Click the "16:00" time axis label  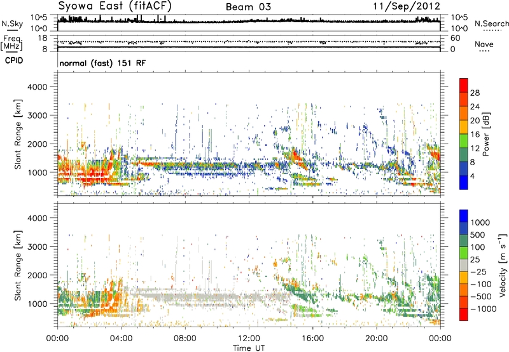pos(312,339)
